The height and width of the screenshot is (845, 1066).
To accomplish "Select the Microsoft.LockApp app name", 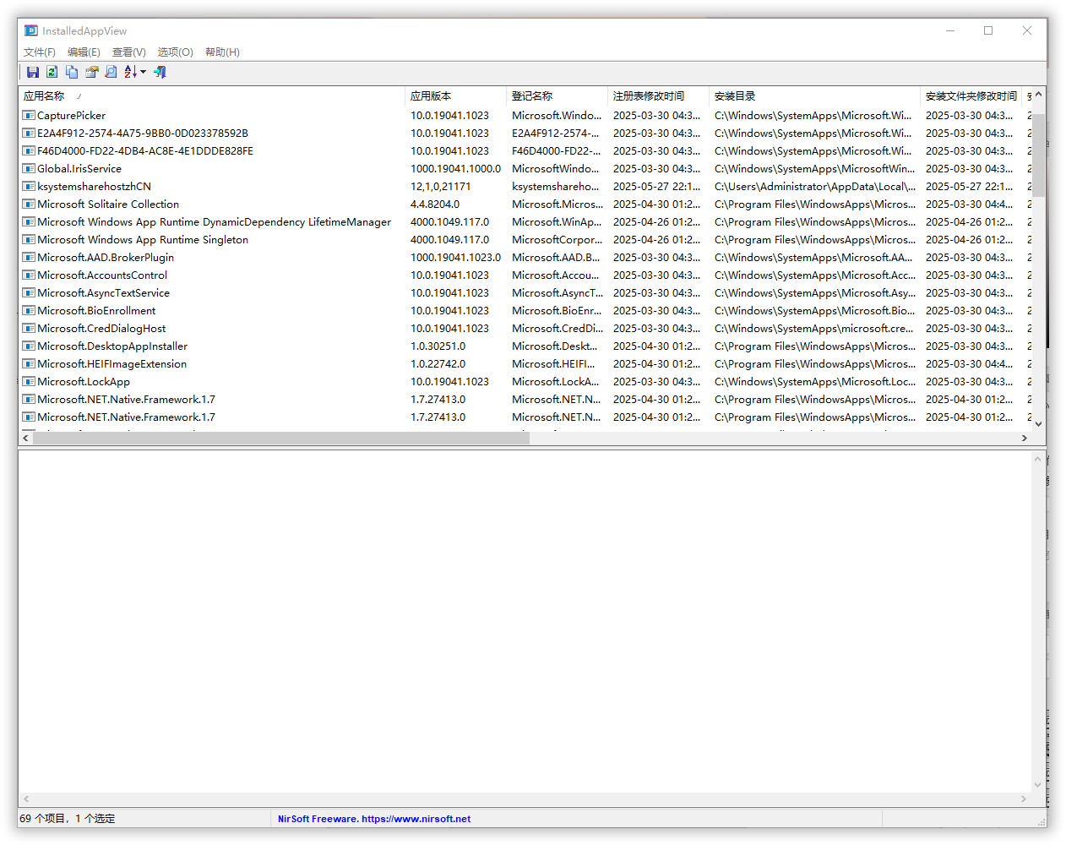I will pyautogui.click(x=84, y=382).
